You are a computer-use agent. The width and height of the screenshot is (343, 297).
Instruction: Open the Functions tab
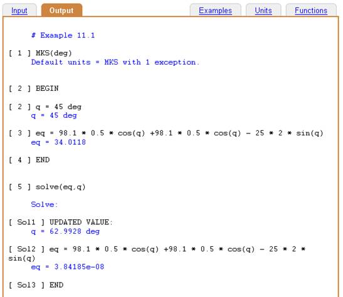(311, 10)
